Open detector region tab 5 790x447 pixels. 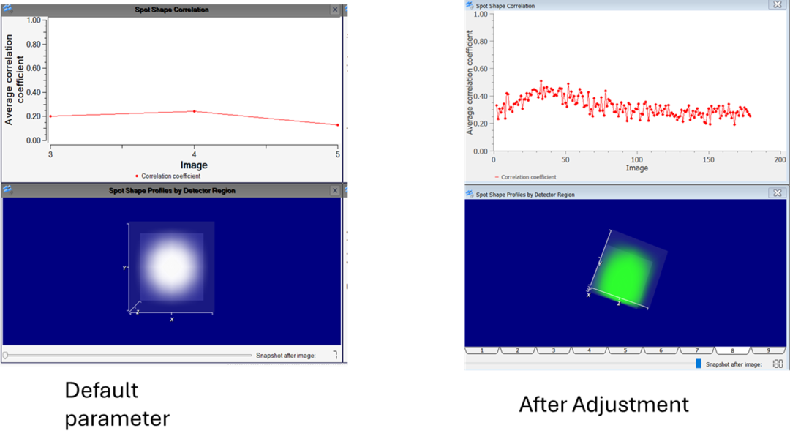625,350
